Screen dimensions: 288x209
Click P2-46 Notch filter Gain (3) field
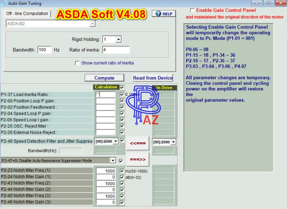pyautogui.click(x=106, y=202)
